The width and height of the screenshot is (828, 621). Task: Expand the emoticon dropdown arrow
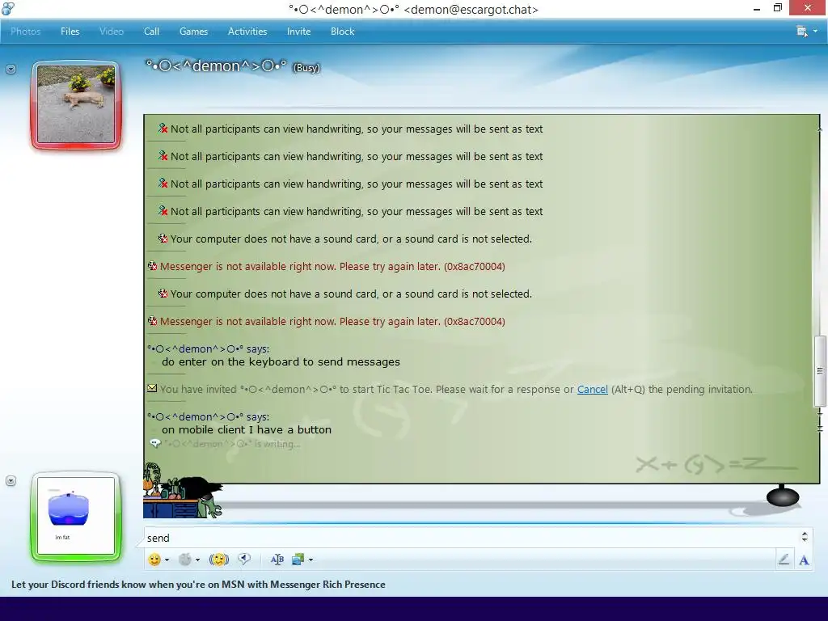point(167,560)
